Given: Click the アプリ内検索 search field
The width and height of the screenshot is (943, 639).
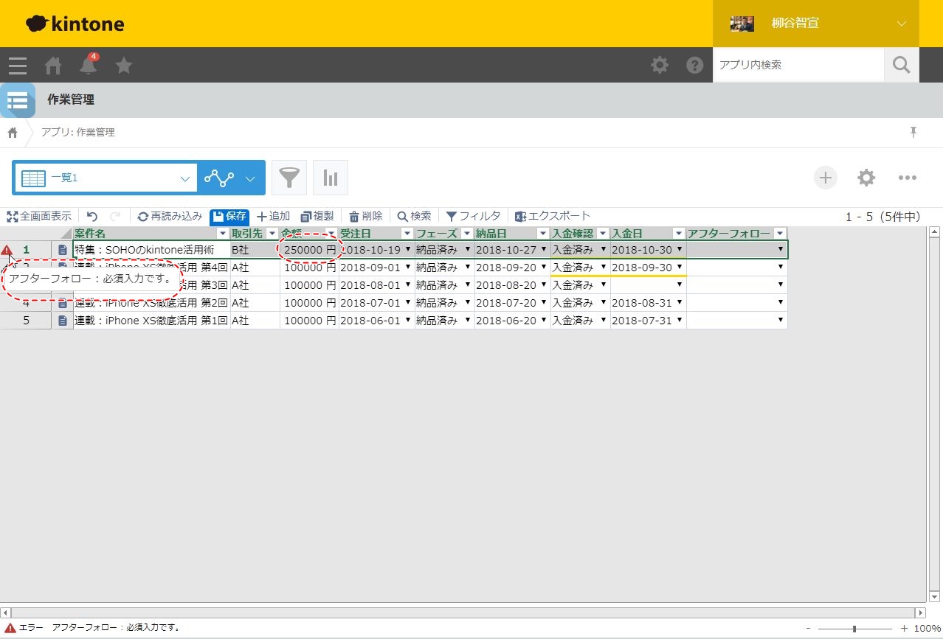Looking at the screenshot, I should click(797, 65).
